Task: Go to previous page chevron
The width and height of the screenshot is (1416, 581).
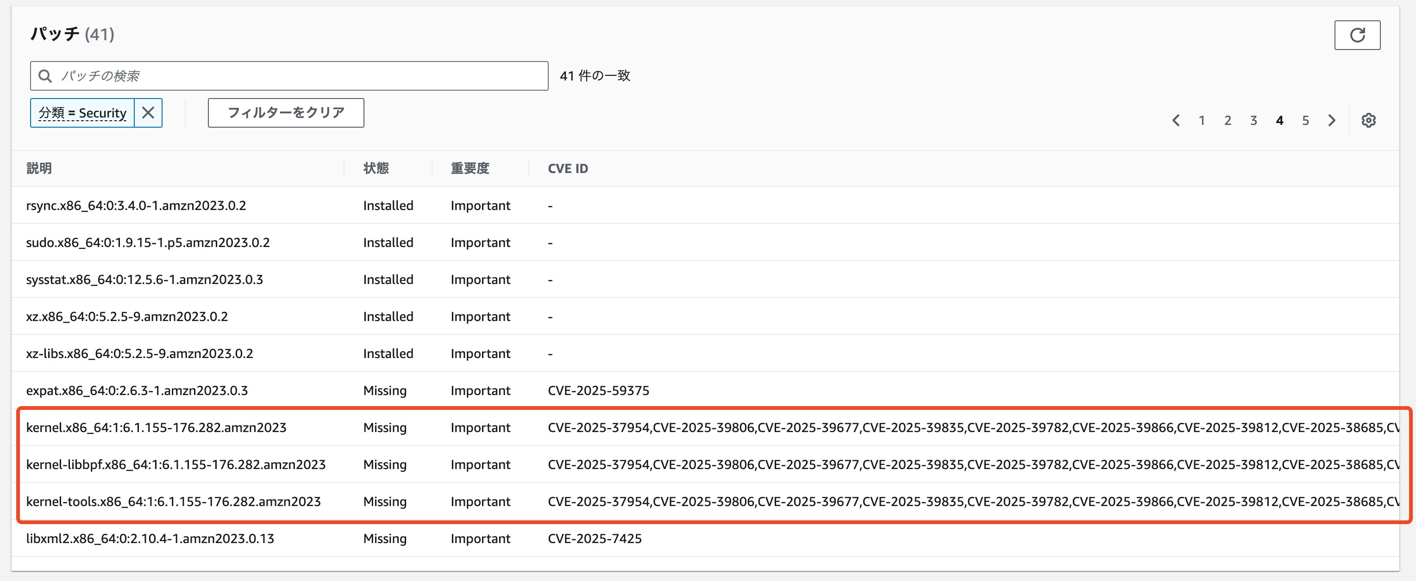Action: coord(1176,120)
